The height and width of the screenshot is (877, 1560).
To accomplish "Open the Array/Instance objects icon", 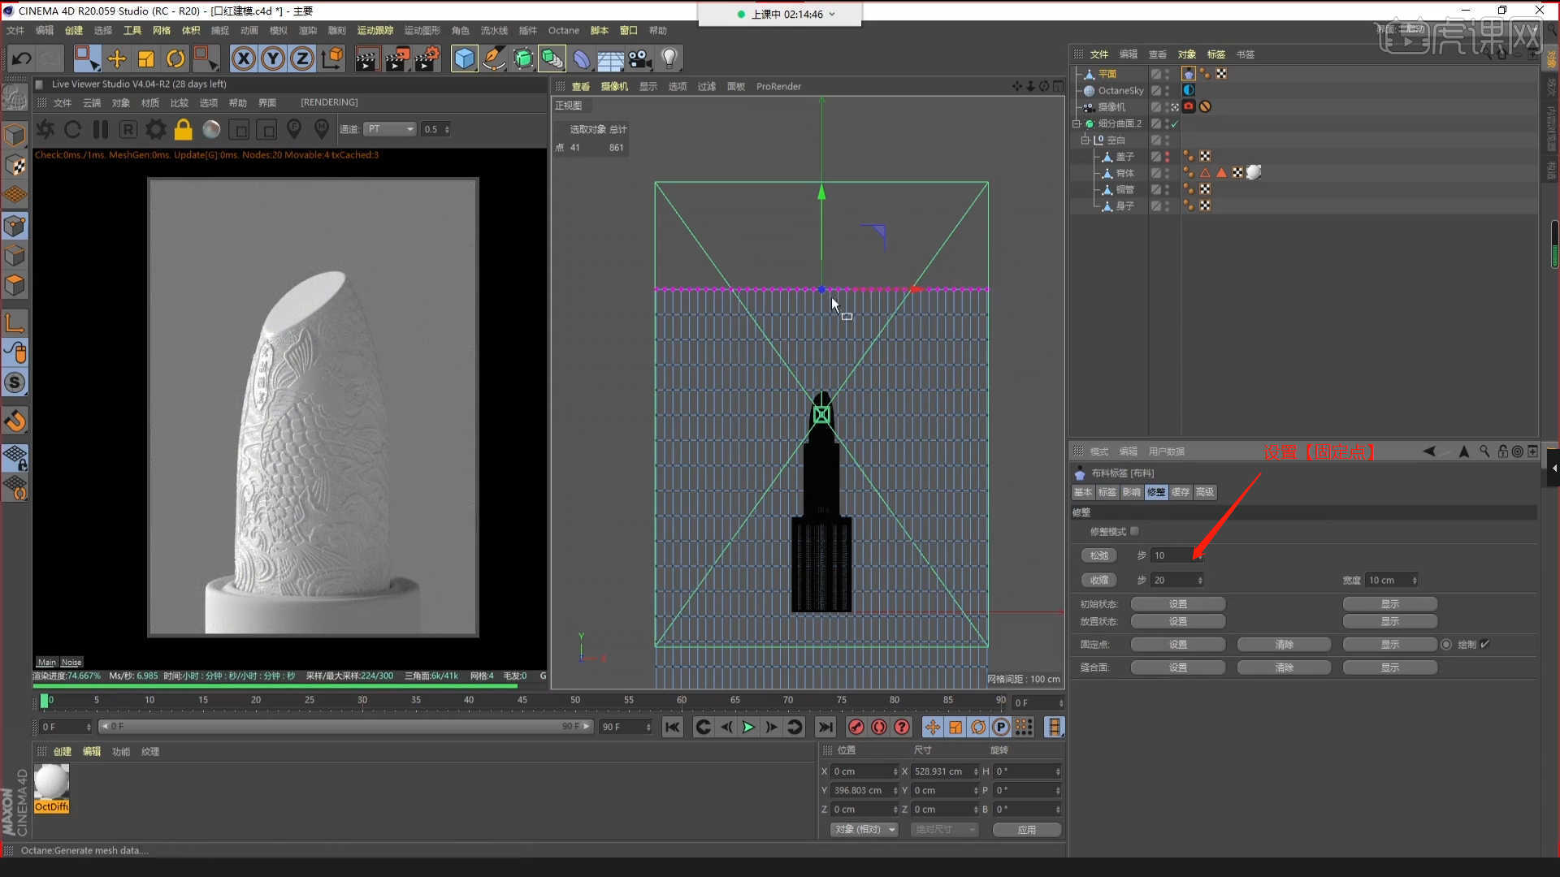I will [x=552, y=58].
